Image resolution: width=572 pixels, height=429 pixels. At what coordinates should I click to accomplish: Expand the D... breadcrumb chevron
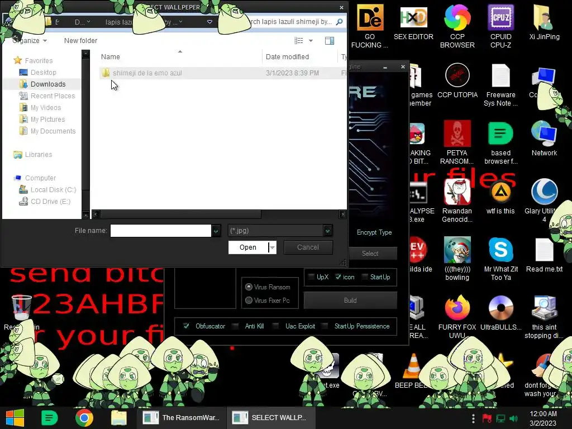click(x=89, y=22)
